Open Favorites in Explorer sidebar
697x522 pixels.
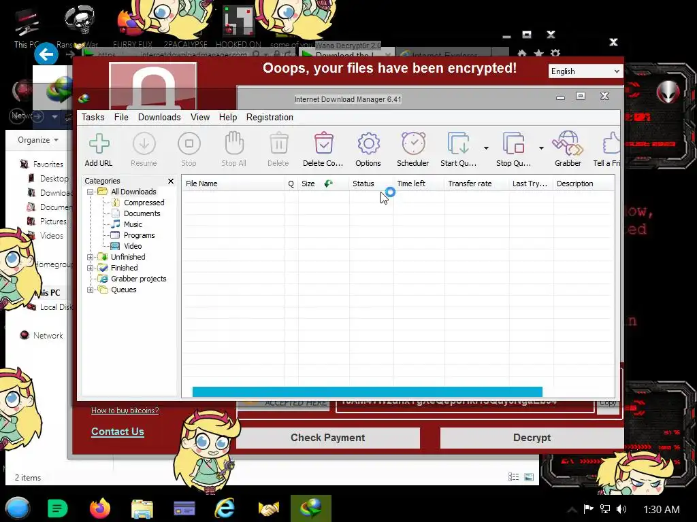coord(48,164)
